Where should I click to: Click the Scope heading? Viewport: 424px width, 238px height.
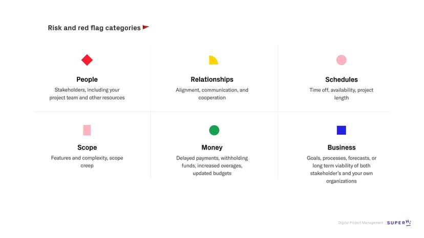[87, 148]
